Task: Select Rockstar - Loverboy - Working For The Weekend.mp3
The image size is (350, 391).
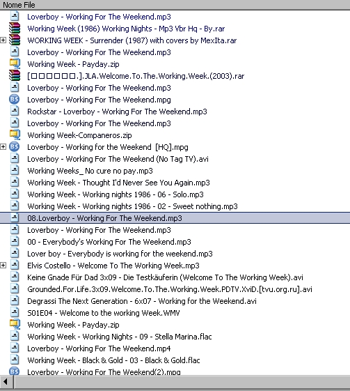Action: point(117,112)
